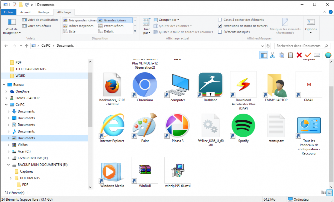Image resolution: width=334 pixels, height=202 pixels.
Task: Toggle Volet de visualisation pane
Action: tap(40, 20)
